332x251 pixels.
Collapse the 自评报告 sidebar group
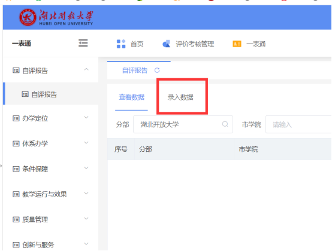(x=86, y=69)
